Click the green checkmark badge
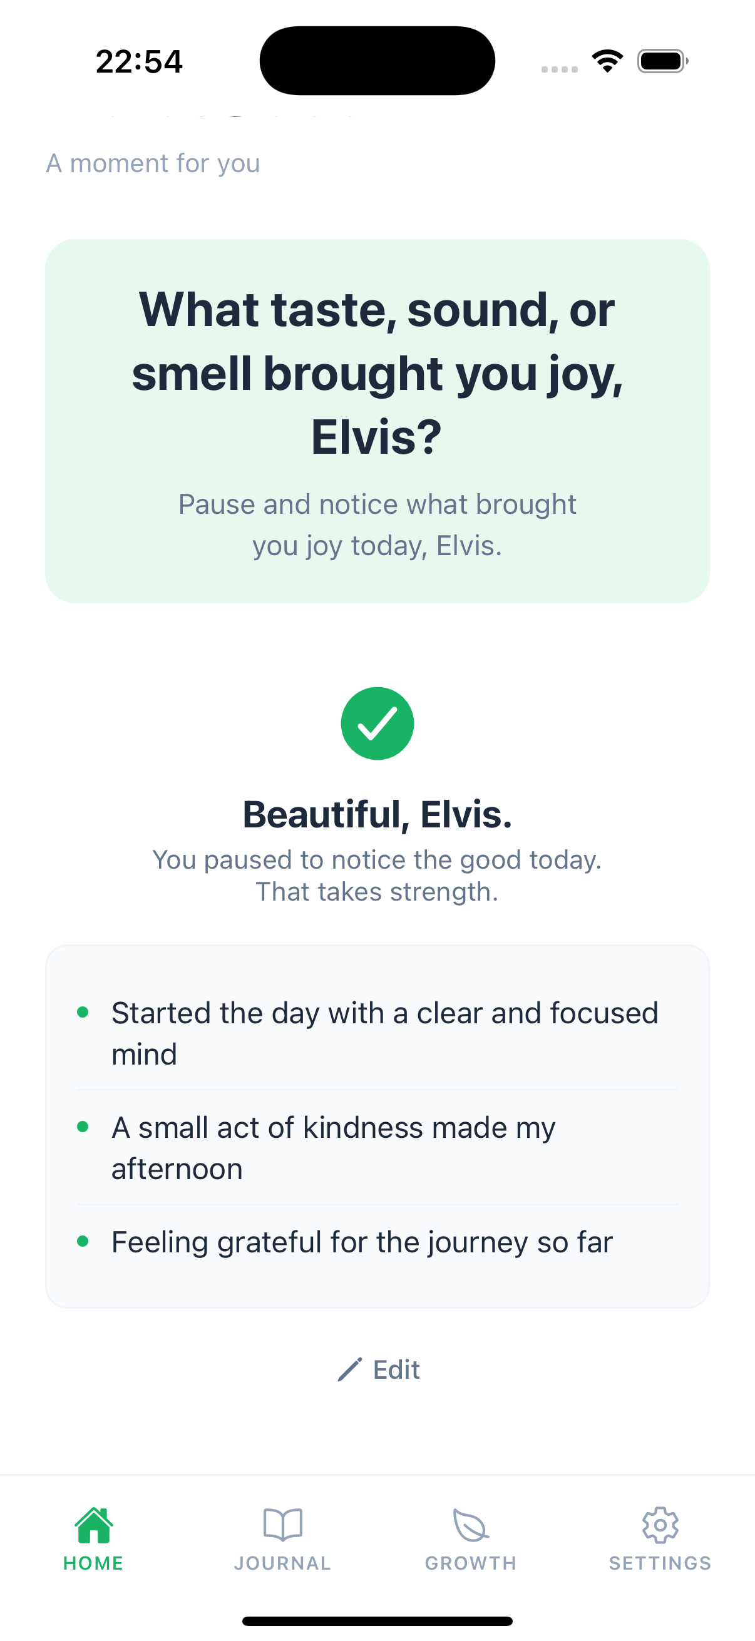 (x=377, y=723)
